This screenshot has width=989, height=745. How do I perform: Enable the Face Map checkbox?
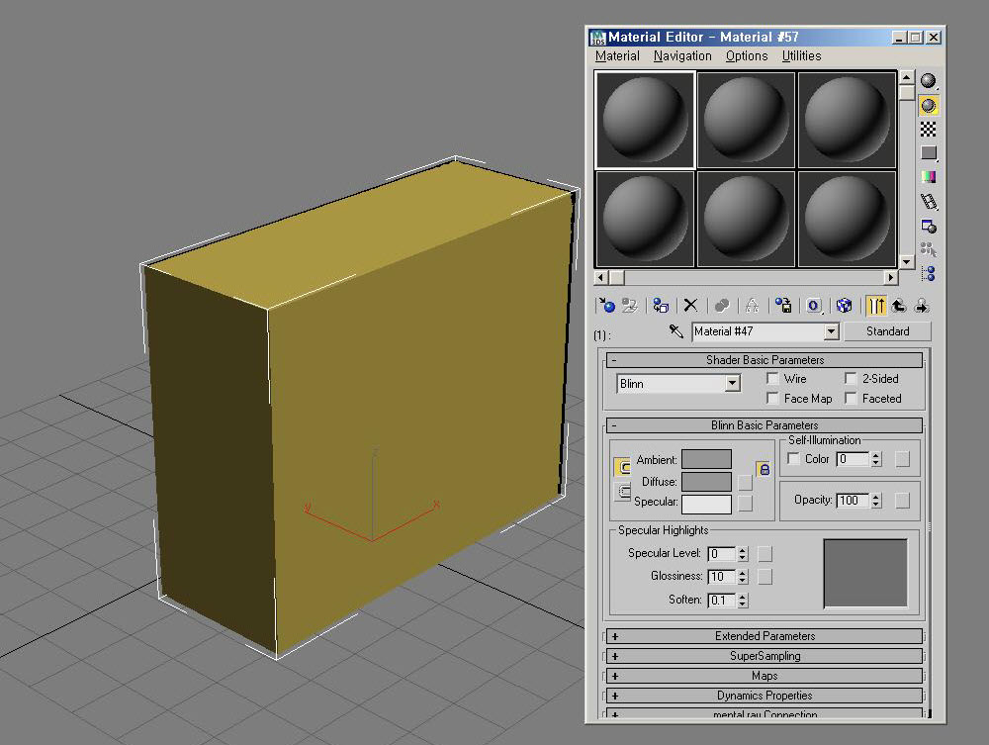point(772,398)
